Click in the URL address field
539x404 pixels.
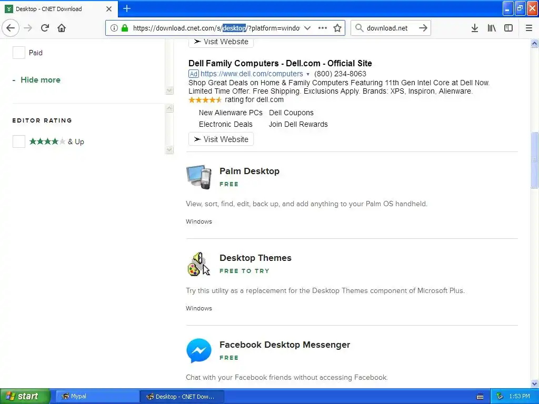[216, 28]
